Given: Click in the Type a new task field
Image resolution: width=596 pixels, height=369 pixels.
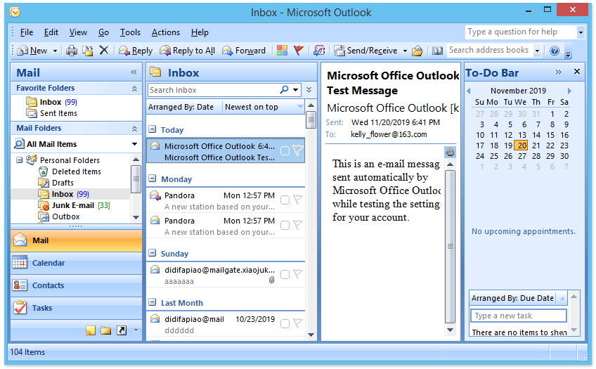Looking at the screenshot, I should pos(519,316).
